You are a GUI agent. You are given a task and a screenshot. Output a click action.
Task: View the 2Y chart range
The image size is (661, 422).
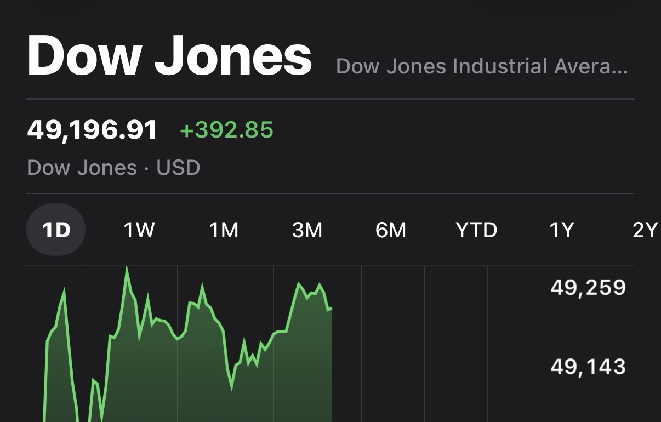tap(645, 230)
